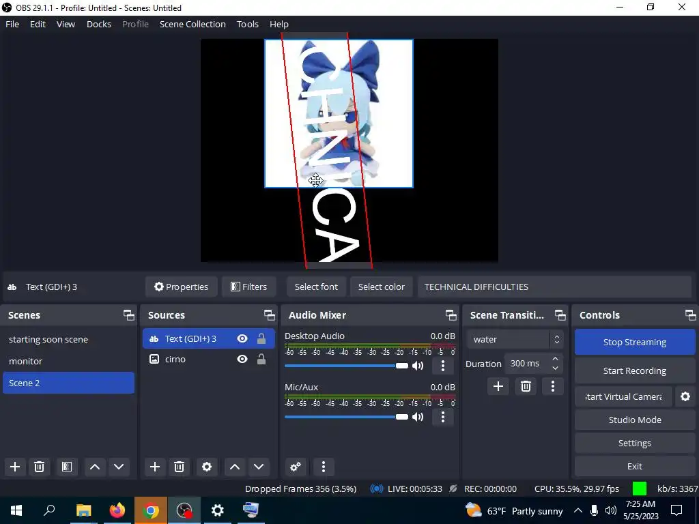Image resolution: width=699 pixels, height=524 pixels.
Task: Open the Scene Collection menu
Action: coord(192,24)
